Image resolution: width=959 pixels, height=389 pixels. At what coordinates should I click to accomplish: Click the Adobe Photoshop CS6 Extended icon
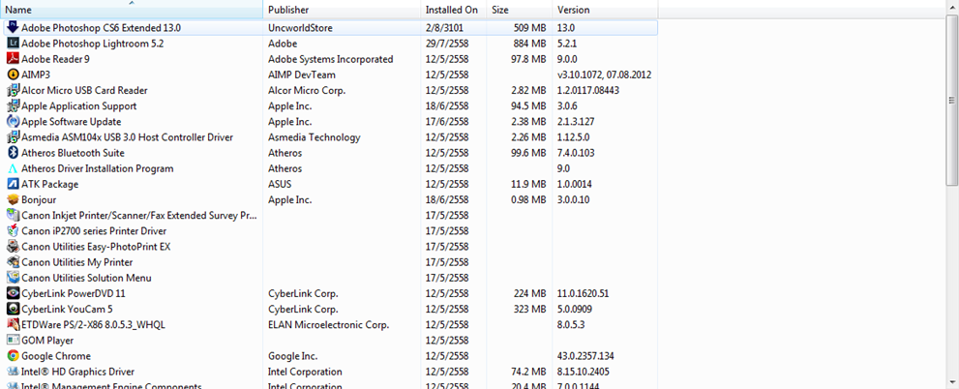(x=13, y=27)
